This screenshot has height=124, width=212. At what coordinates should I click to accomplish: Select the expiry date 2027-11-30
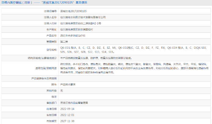[67, 121]
